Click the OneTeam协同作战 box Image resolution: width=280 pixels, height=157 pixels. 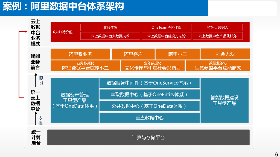click(167, 28)
